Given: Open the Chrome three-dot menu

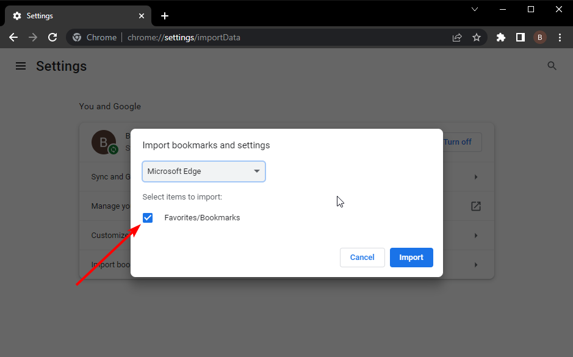Looking at the screenshot, I should [560, 37].
